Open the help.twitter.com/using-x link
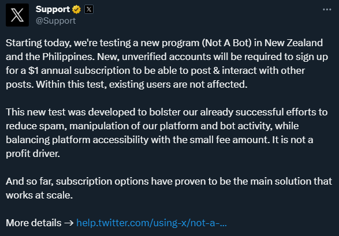This screenshot has height=236, width=339. [x=151, y=223]
